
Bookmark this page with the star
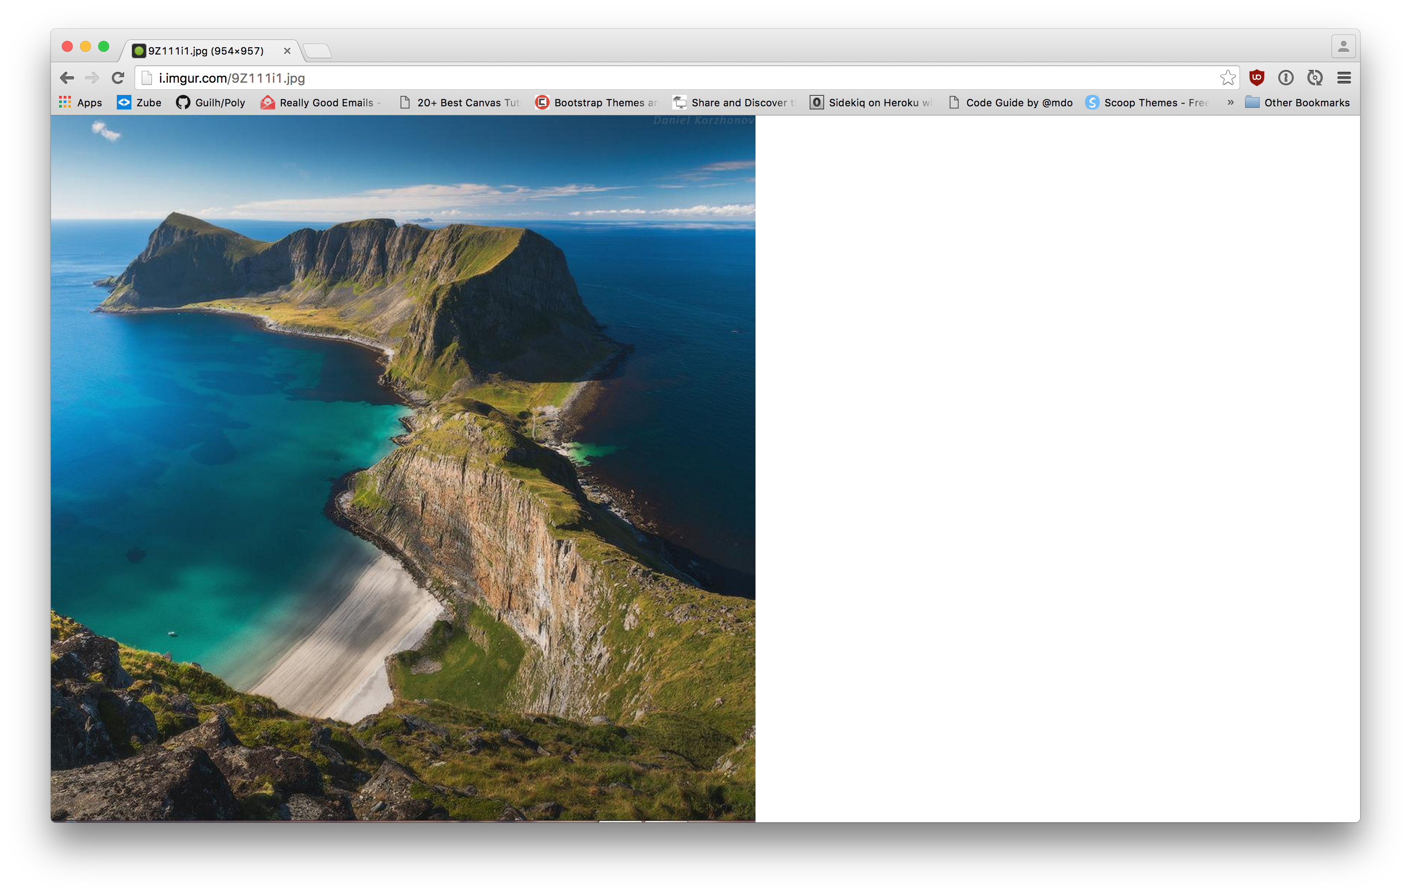click(x=1227, y=78)
